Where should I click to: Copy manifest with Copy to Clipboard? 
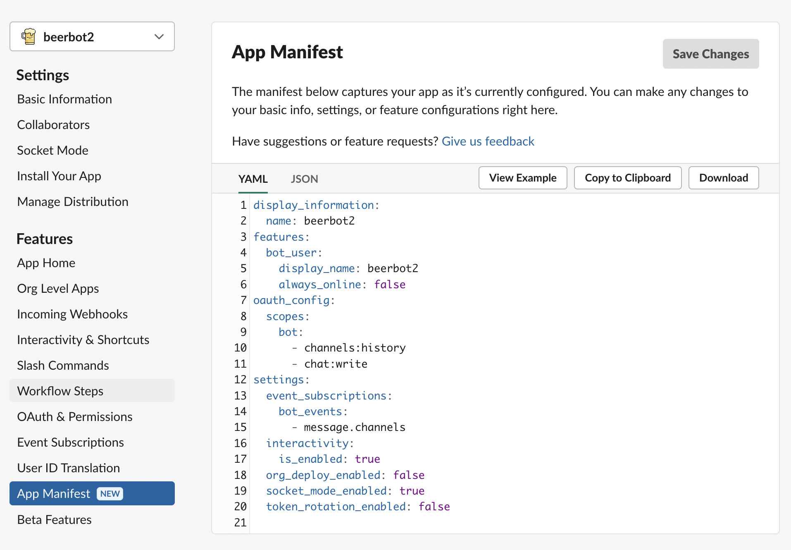click(x=627, y=178)
